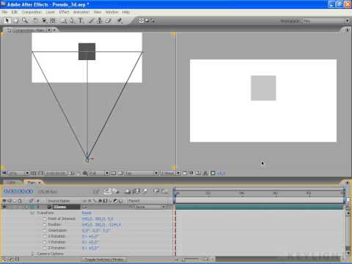Enable Orientation stopwatch
The image size is (352, 264).
[x=45, y=230]
